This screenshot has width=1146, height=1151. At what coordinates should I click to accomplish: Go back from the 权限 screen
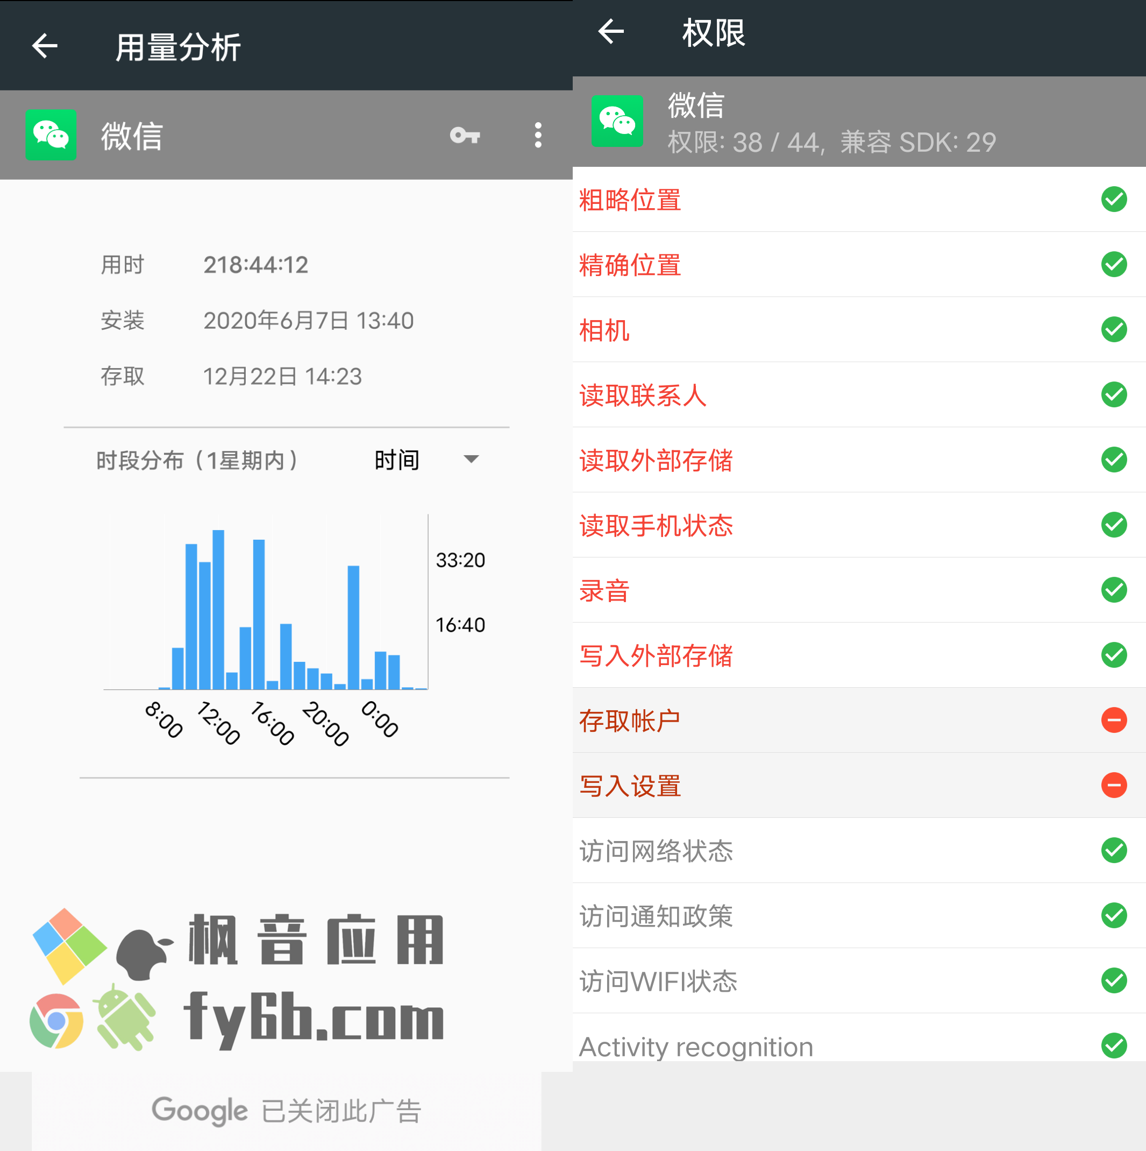pyautogui.click(x=611, y=32)
